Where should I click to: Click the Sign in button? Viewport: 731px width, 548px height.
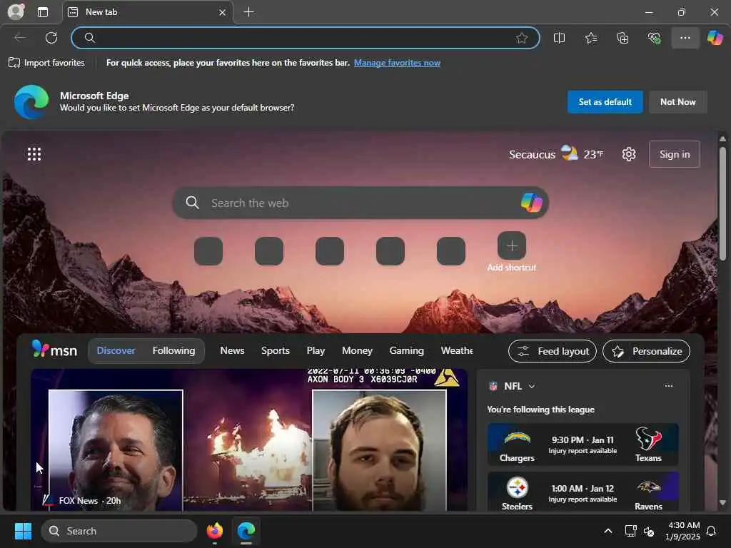674,154
